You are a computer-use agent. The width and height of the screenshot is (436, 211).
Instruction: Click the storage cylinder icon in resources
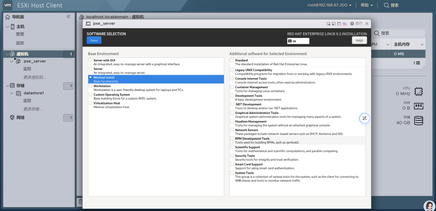pyautogui.click(x=418, y=120)
